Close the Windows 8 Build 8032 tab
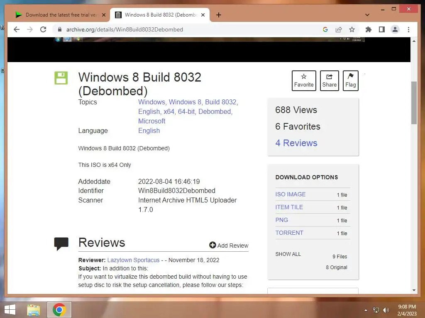The width and height of the screenshot is (425, 318). (x=203, y=15)
